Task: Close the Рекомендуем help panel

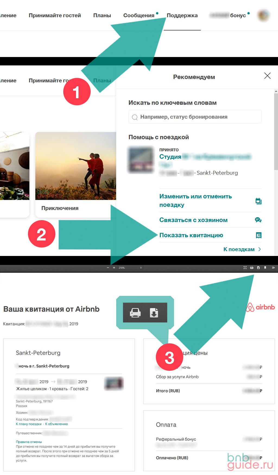Action: (x=267, y=76)
